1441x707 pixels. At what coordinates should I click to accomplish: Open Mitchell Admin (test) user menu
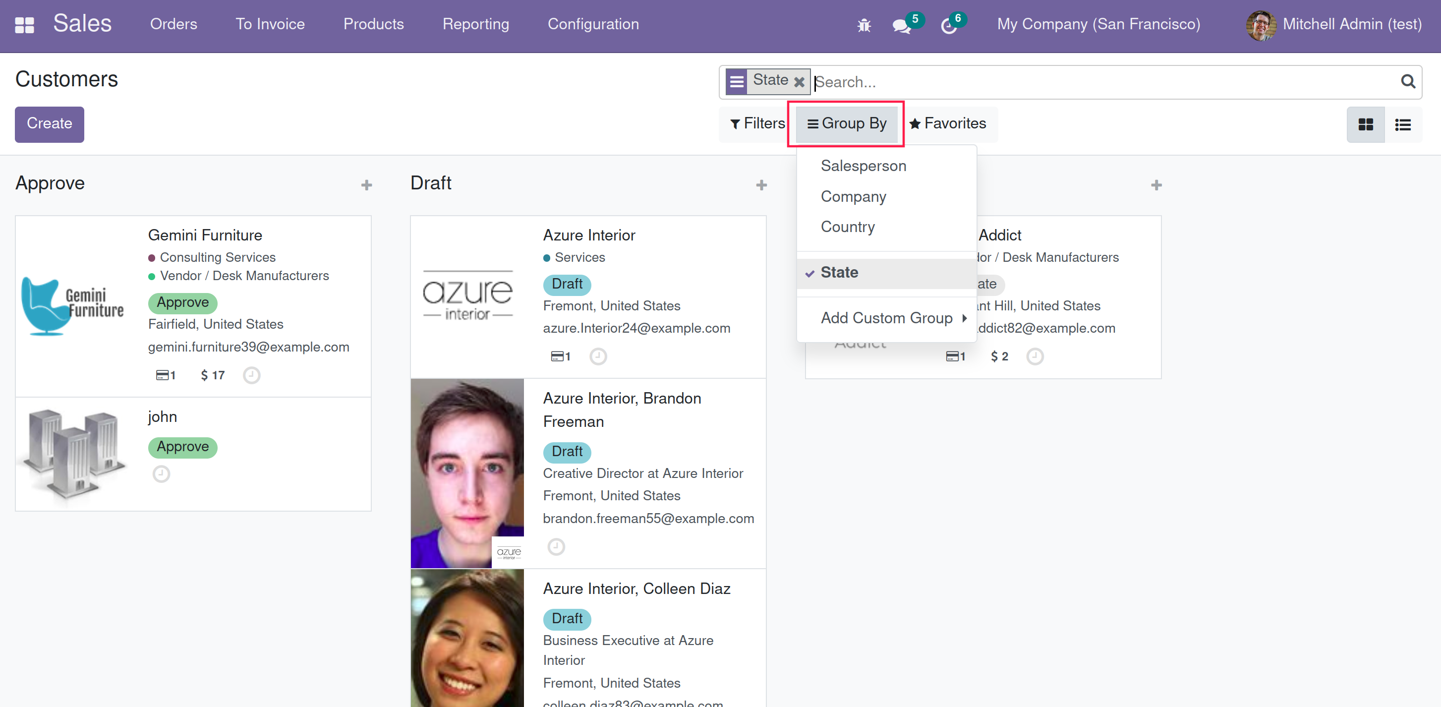(1333, 25)
